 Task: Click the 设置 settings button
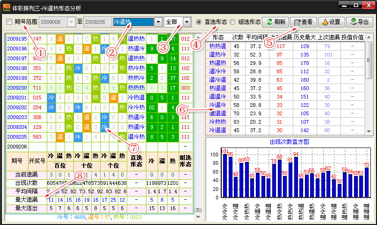tap(331, 22)
